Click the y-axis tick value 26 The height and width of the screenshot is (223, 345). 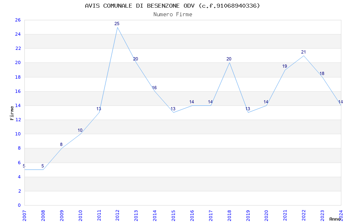(18, 20)
